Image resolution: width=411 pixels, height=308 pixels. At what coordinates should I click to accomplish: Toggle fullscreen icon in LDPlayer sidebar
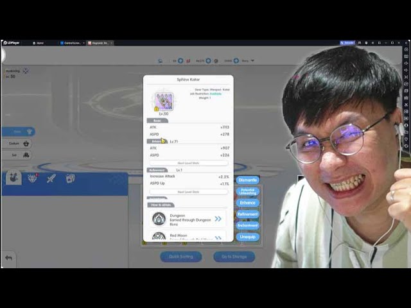point(406,77)
